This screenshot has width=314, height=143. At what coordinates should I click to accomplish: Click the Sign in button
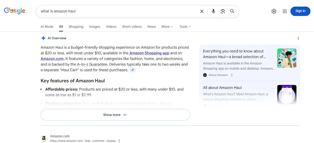pos(300,11)
